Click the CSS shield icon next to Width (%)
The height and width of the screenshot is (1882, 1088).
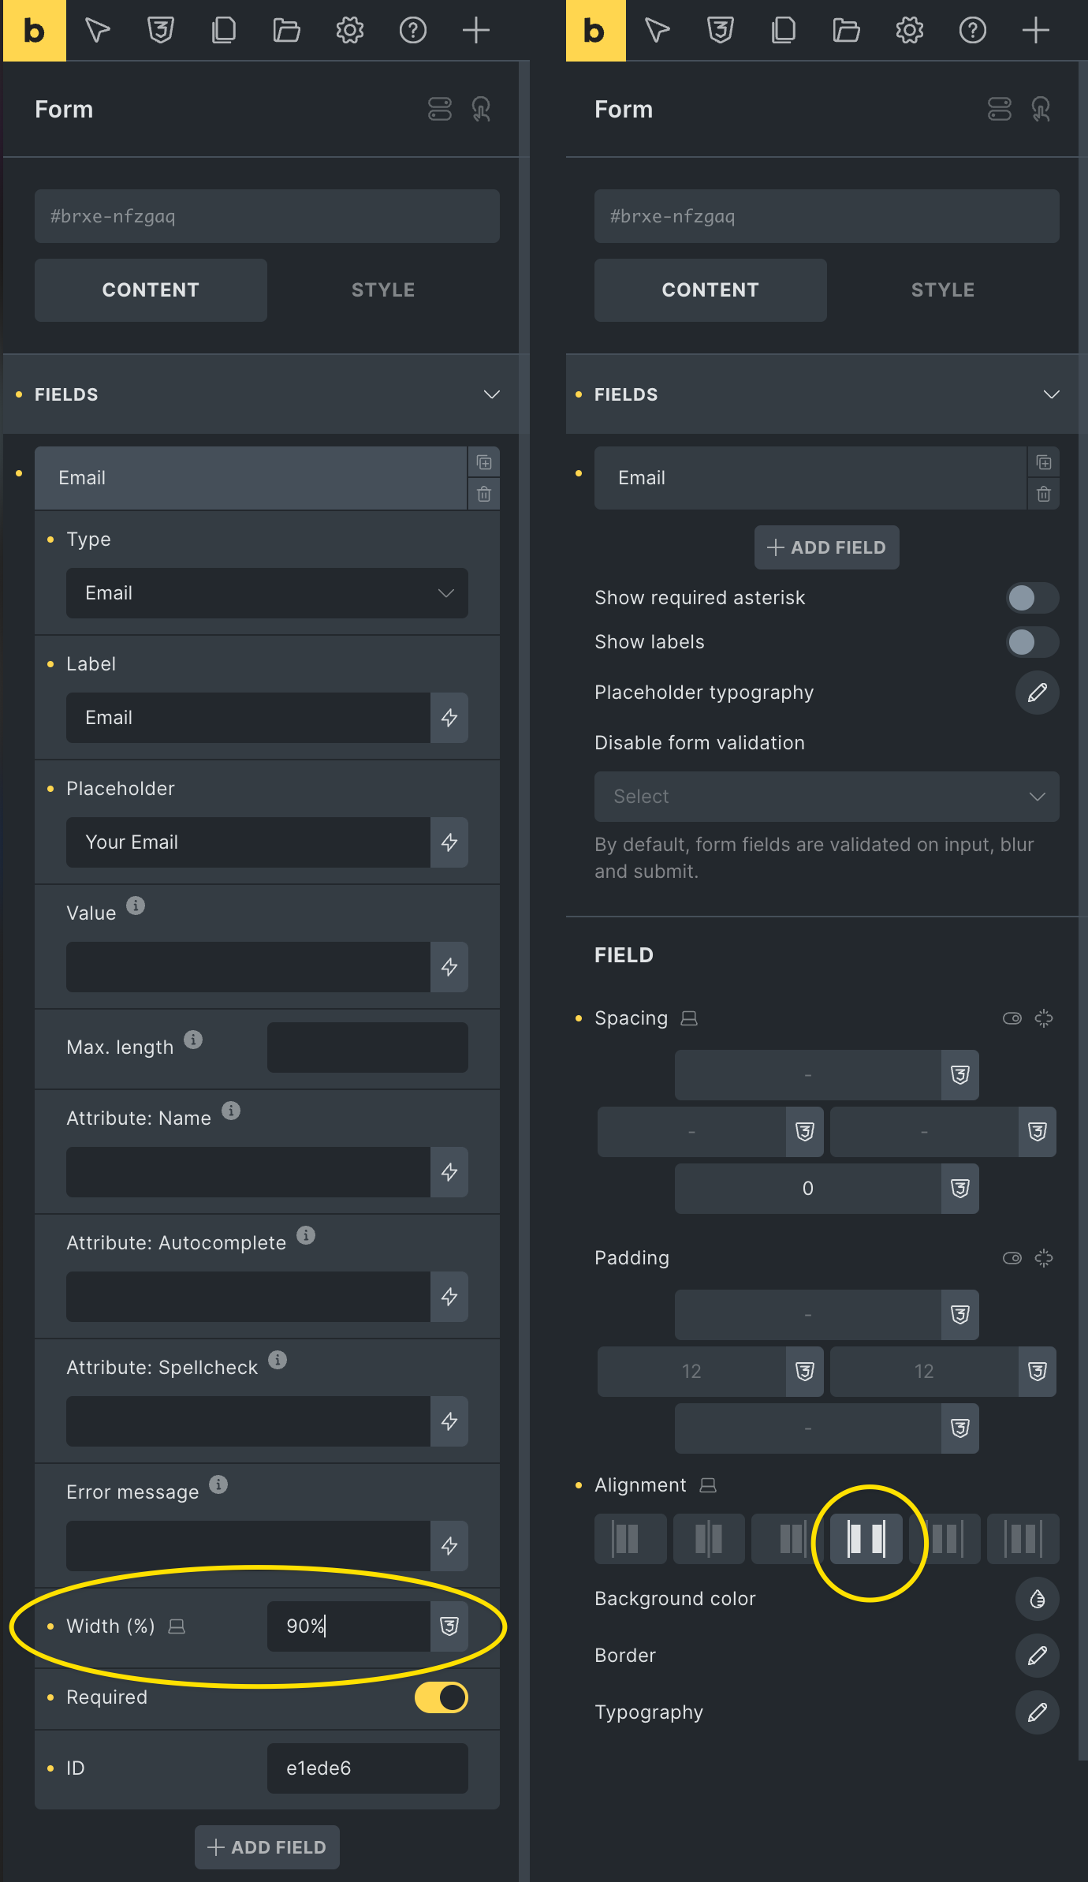449,1626
